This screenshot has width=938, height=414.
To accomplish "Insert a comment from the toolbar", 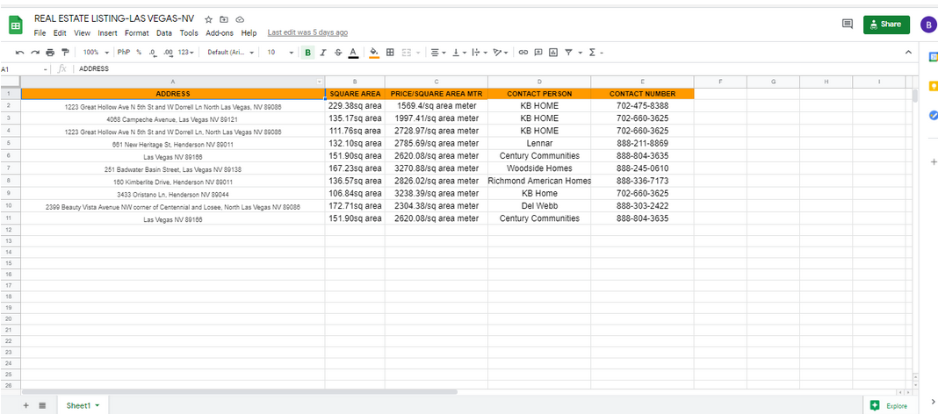I will click(x=538, y=53).
